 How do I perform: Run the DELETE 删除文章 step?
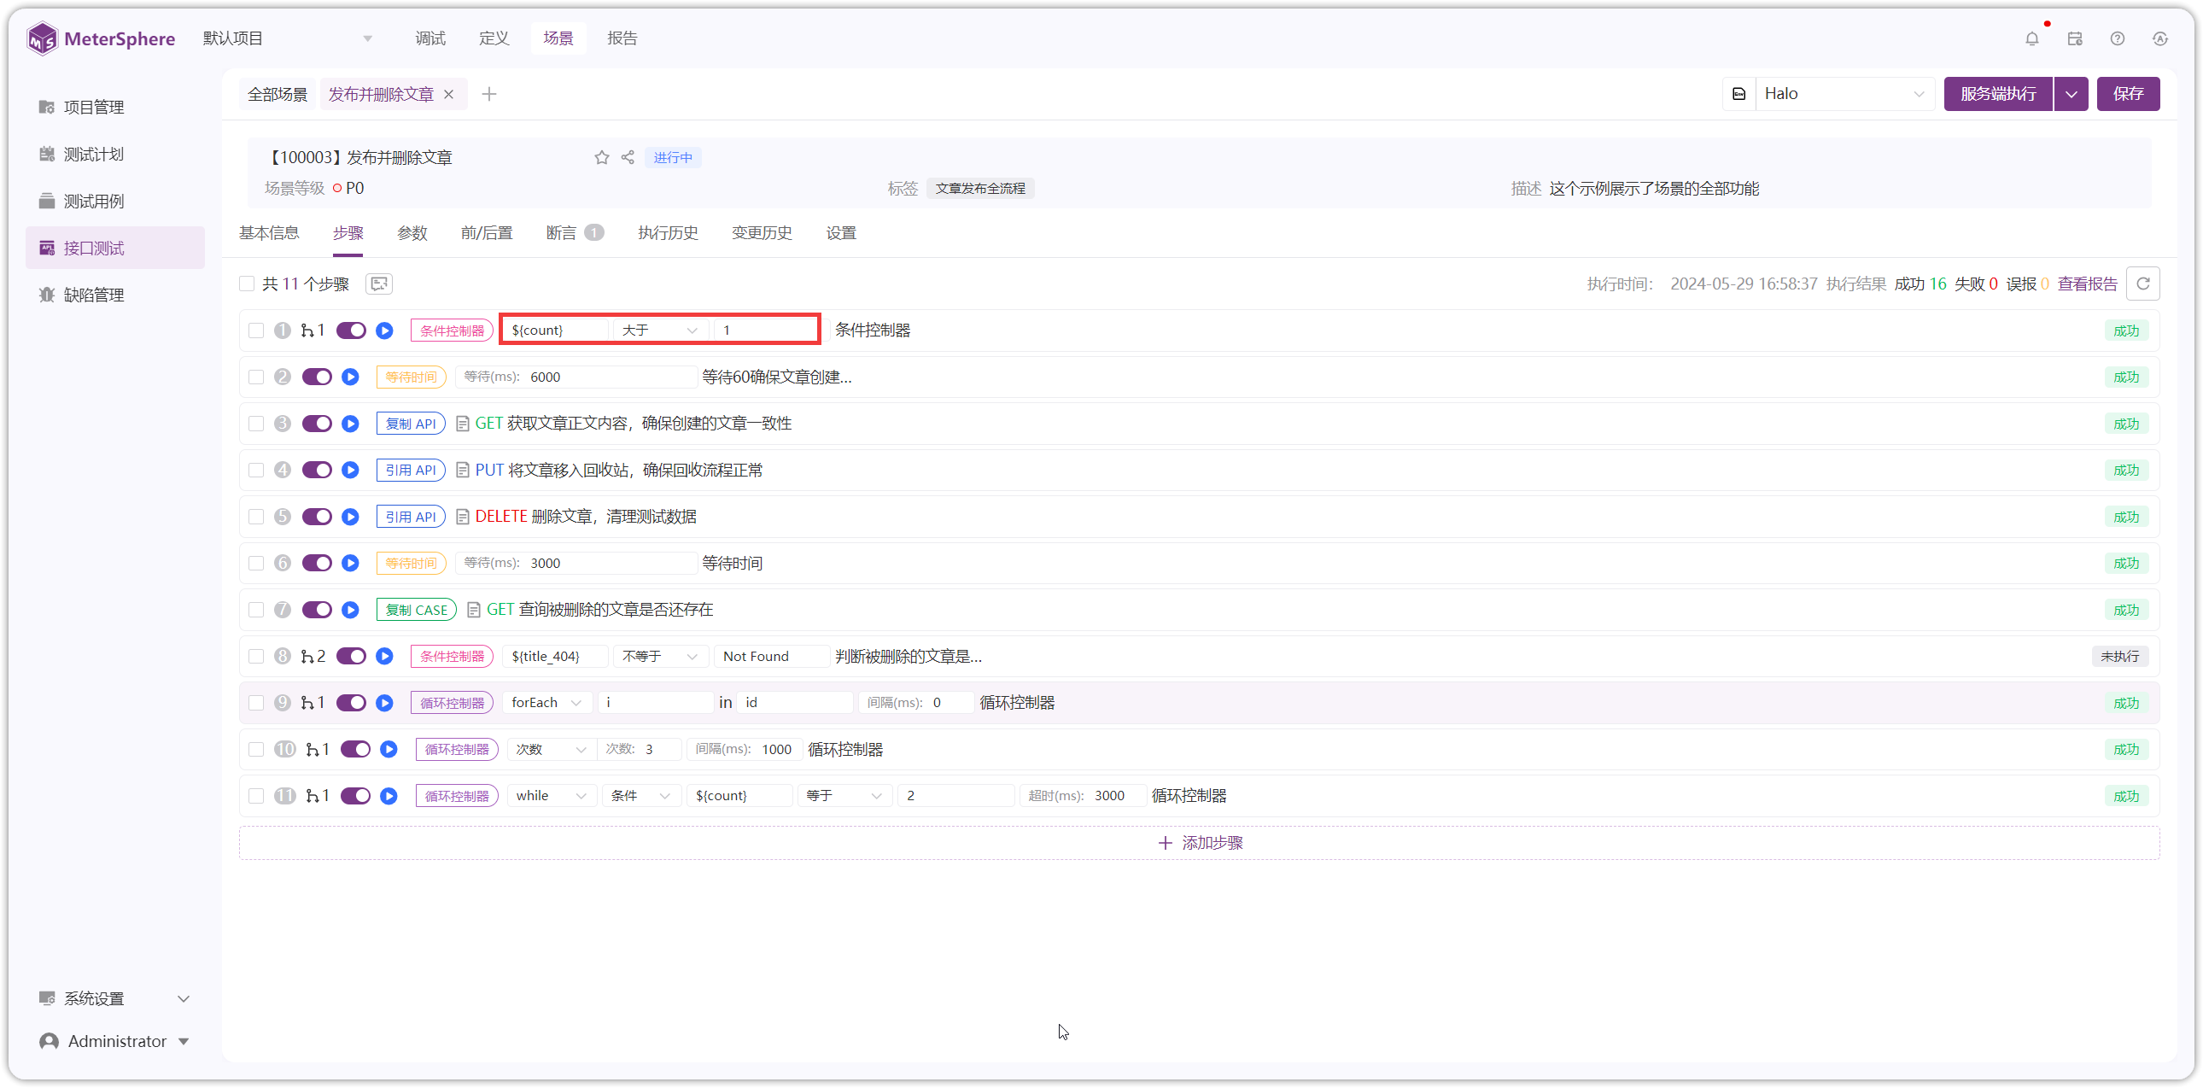[x=351, y=517]
